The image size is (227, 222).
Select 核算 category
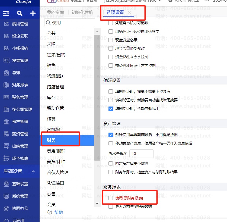[x=51, y=119]
